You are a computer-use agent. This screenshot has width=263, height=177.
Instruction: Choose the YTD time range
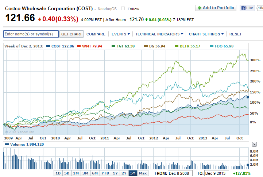105,173
